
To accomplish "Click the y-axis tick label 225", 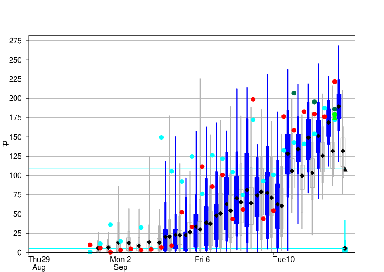I will (15, 79).
